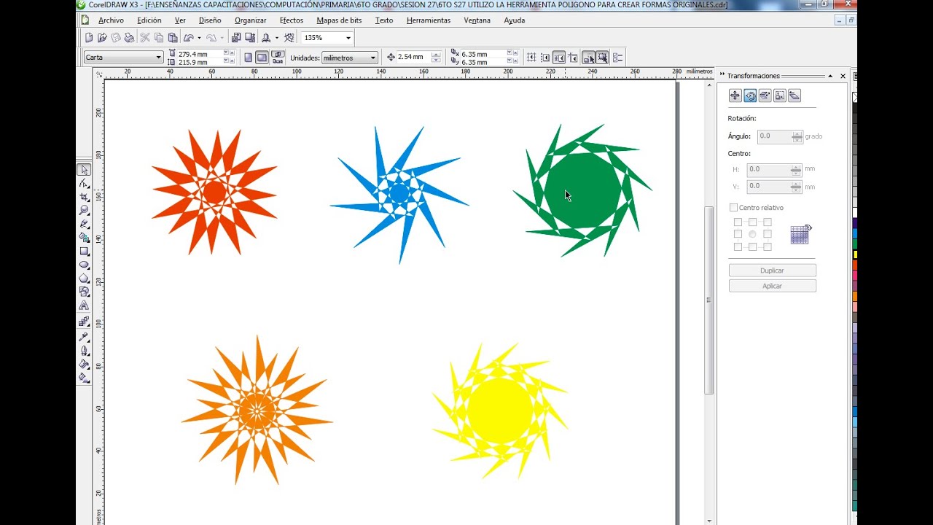Toggle Snap to Objects button

(x=558, y=58)
